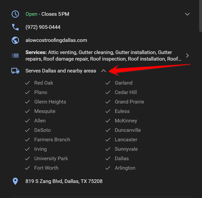Open the full services list arrow

[x=187, y=55]
